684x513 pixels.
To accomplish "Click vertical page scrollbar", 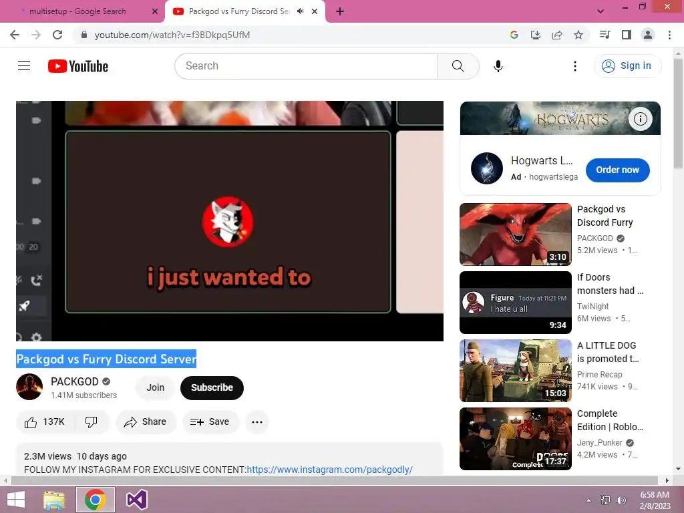I will 678,114.
